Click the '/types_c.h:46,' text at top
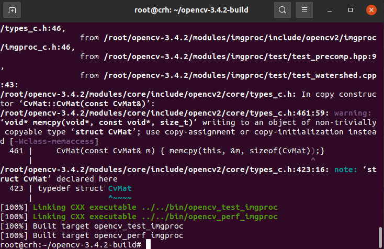Screen dimensions: 384x249 (33, 28)
